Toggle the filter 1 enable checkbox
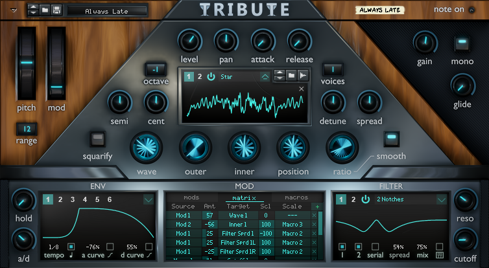Screen dimensions: 489x268 click(342, 247)
